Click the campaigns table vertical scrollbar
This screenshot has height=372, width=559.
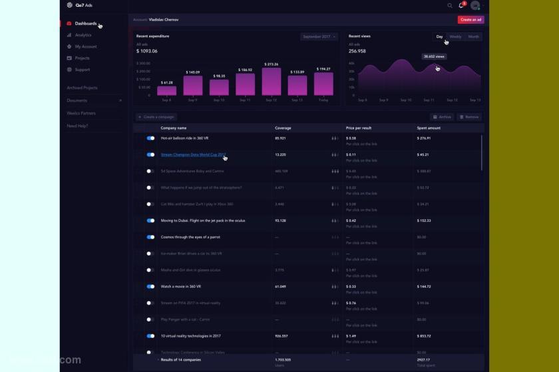point(482,152)
